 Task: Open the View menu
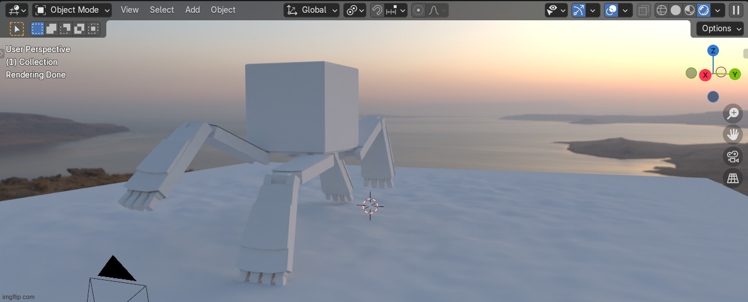point(130,10)
